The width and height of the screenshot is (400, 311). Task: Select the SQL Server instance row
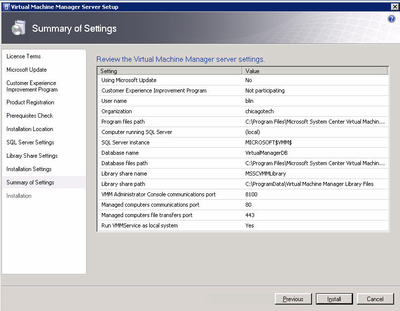coord(243,142)
